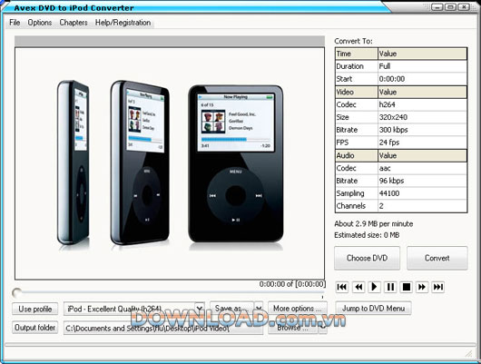Viewport: 481px width, 364px height.
Task: Click the Estimated size: 0 MB text
Action: (x=367, y=235)
